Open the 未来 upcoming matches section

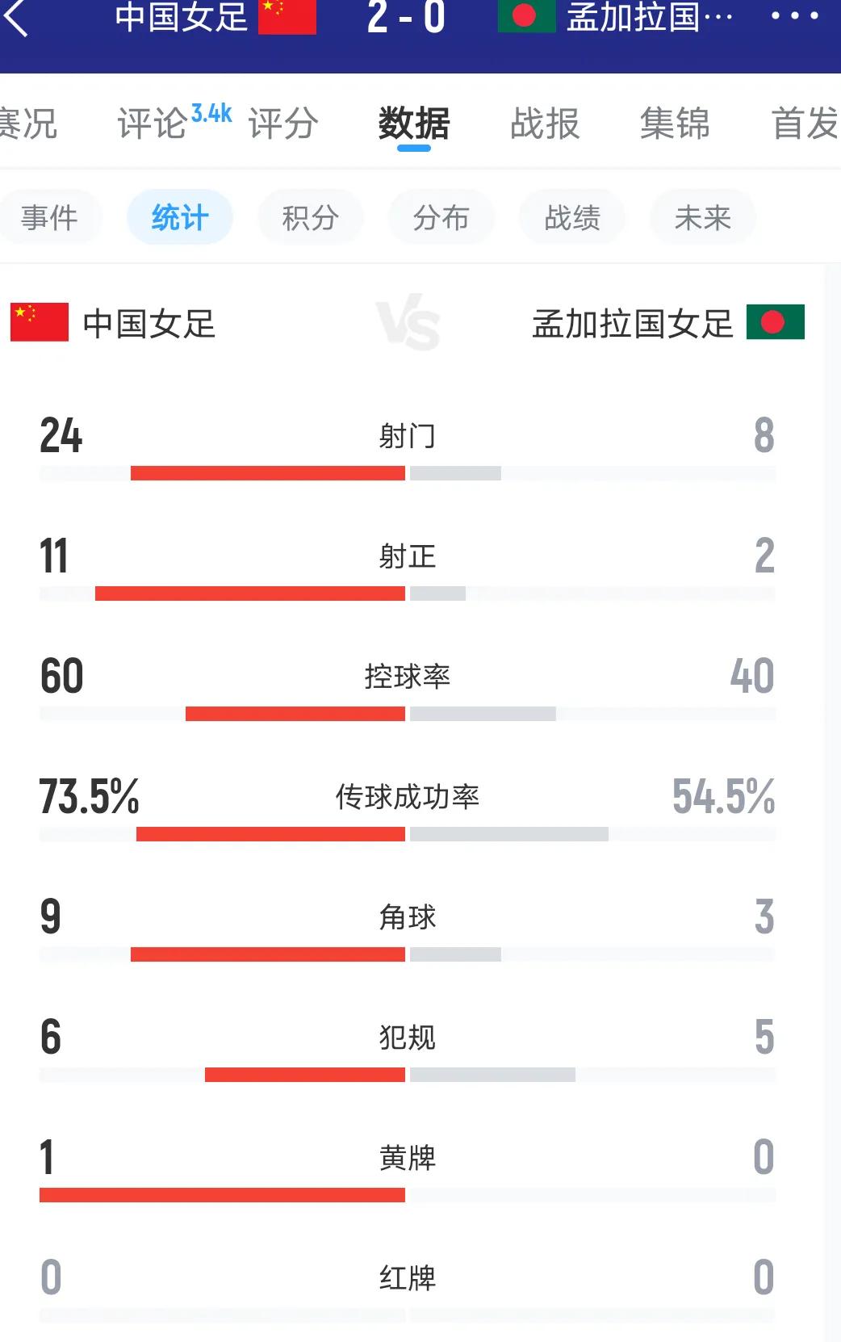point(703,216)
